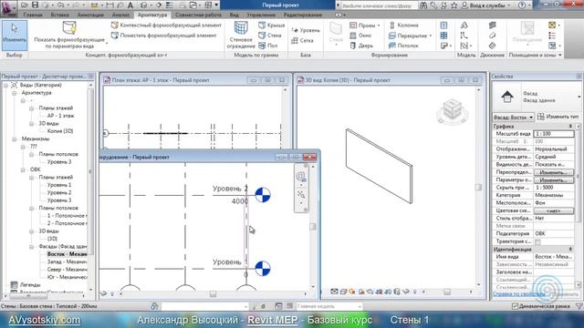Image resolution: width=584 pixels, height=328 pixels.
Task: Click the elevation view vertical scrollbar thumb
Action: pyautogui.click(x=312, y=227)
